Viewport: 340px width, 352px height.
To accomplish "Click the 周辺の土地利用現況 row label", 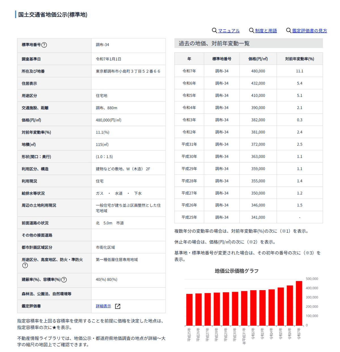I will [39, 205].
